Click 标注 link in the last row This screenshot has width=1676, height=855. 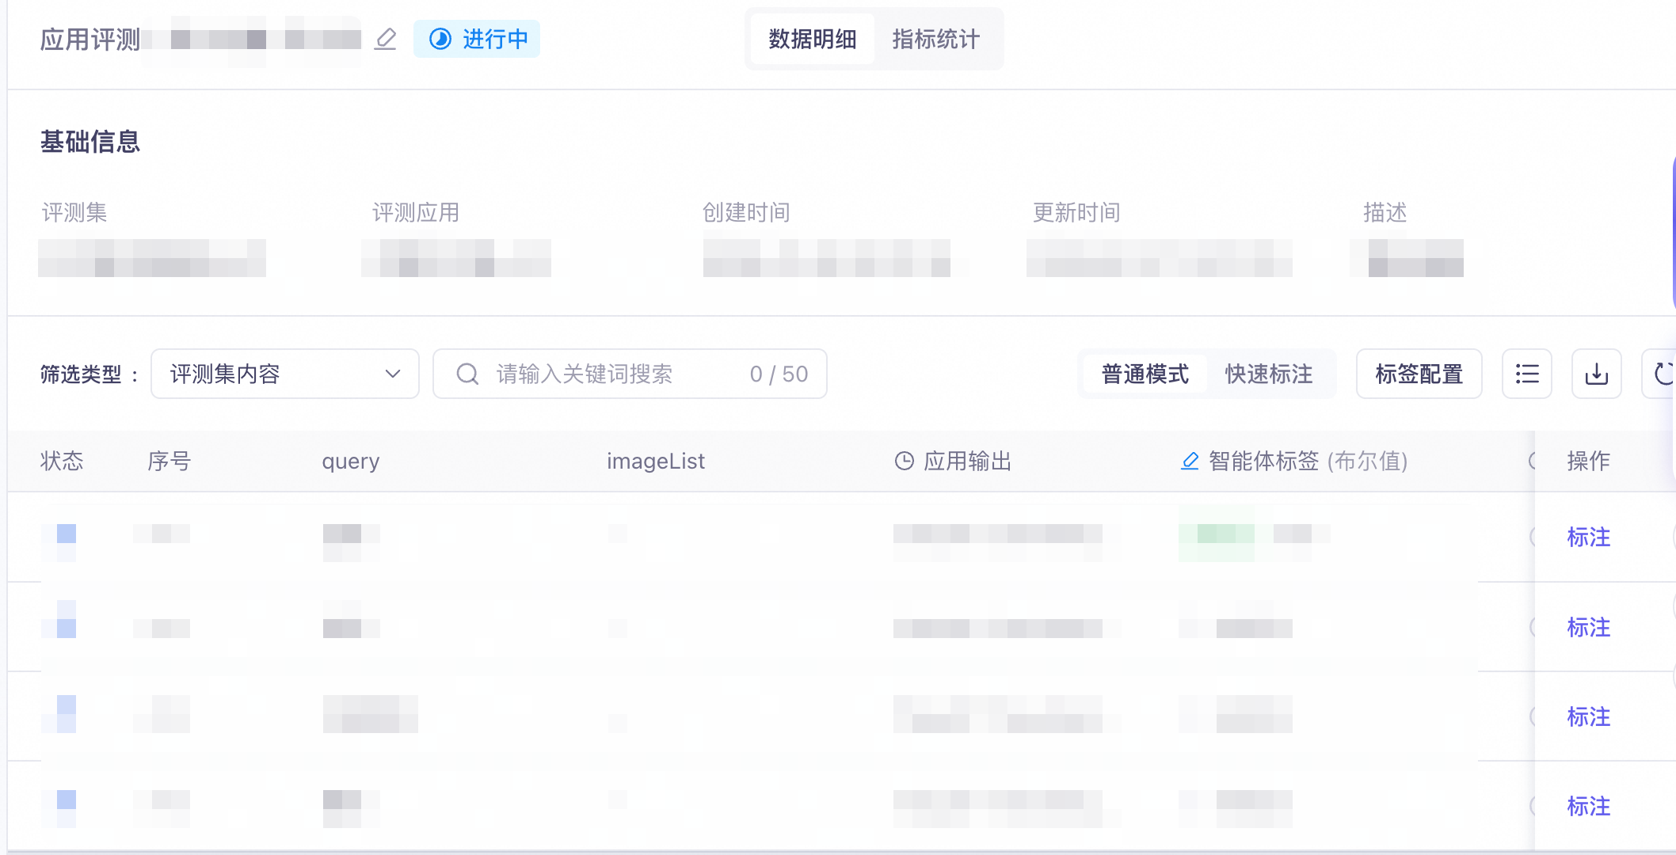pos(1588,807)
